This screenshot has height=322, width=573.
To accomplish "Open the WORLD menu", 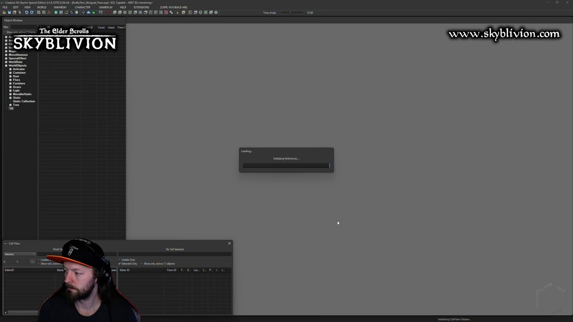I will (42, 7).
